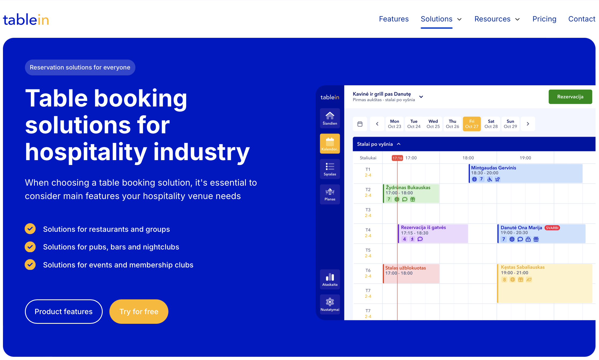Open the Planas floor plan icon

tap(330, 194)
